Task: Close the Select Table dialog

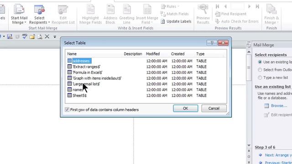Action: pos(223,43)
